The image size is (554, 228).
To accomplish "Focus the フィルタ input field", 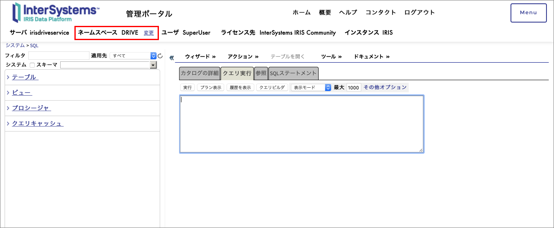I will 59,56.
